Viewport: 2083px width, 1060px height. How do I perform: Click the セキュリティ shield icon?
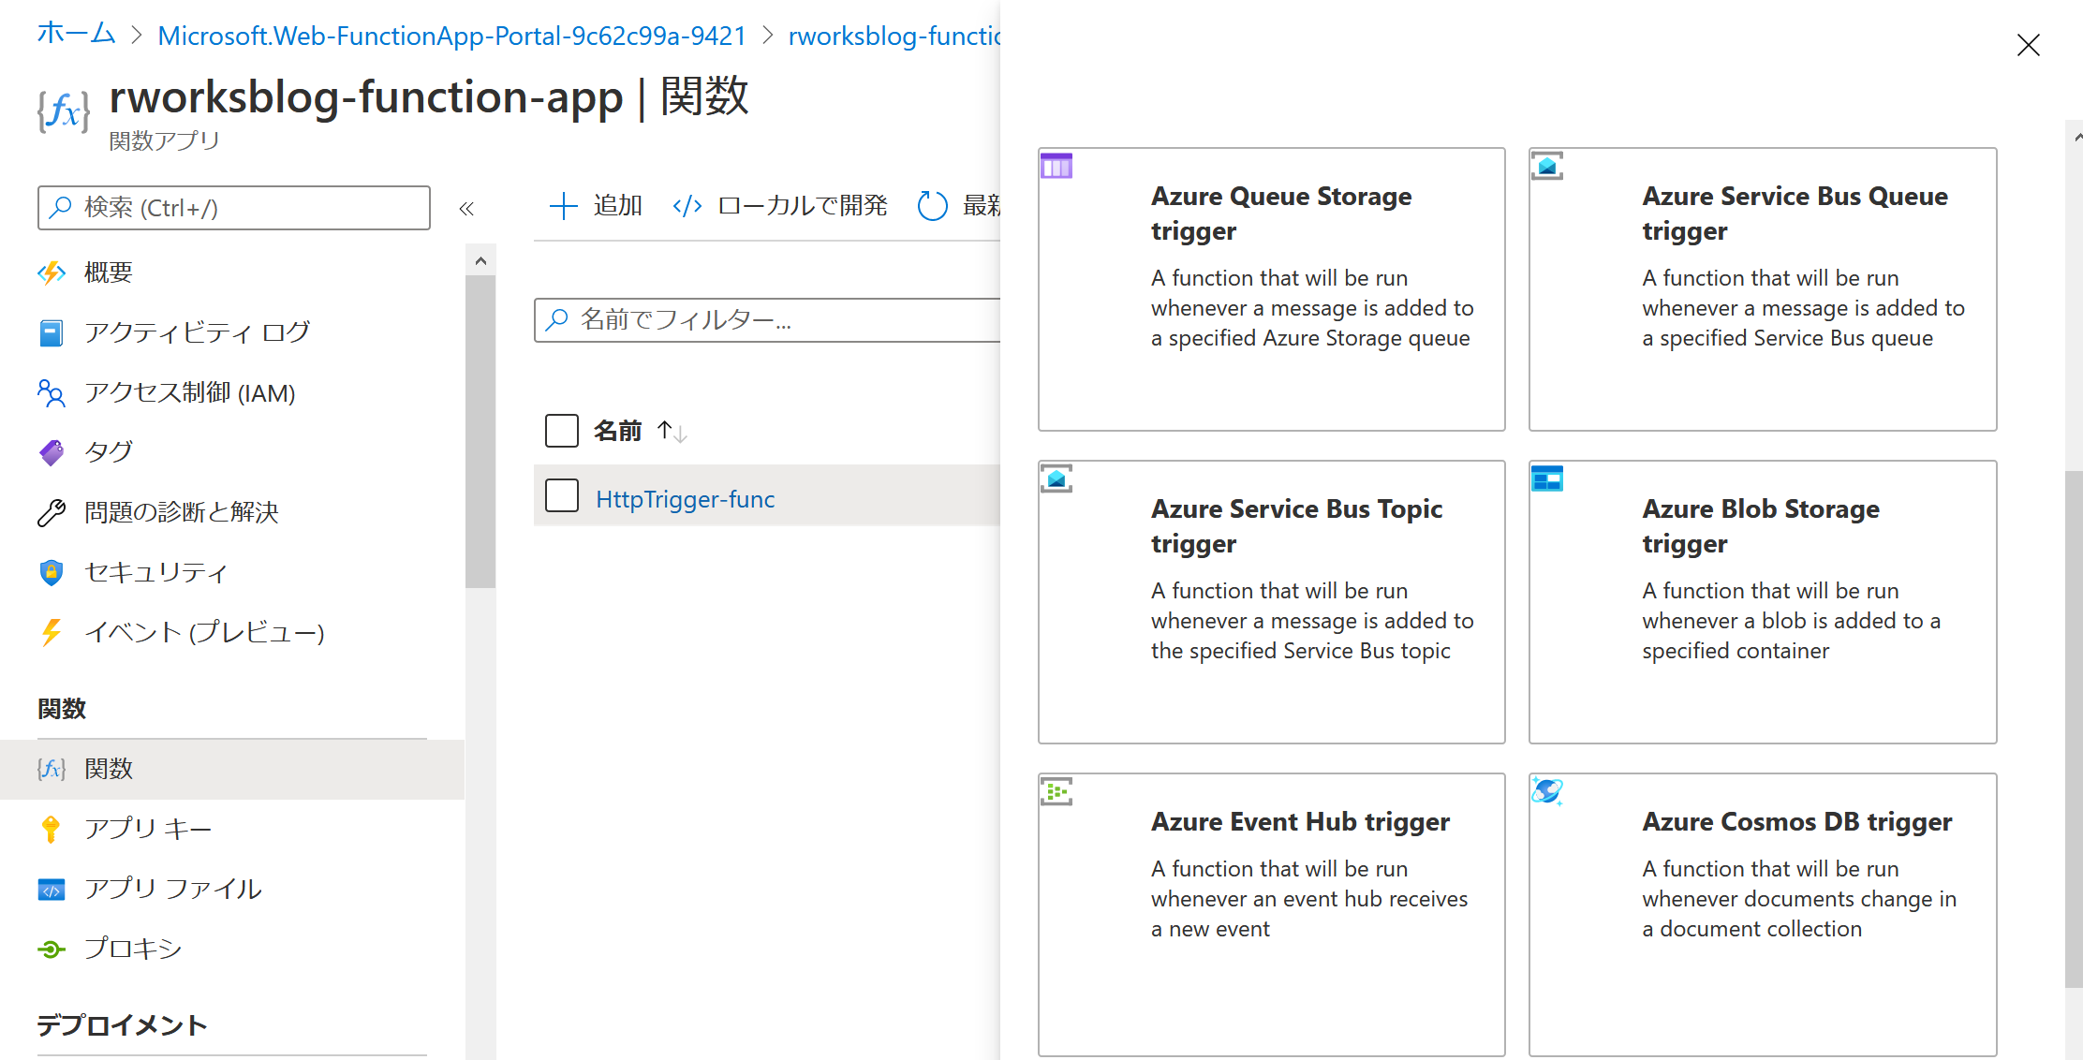point(52,572)
